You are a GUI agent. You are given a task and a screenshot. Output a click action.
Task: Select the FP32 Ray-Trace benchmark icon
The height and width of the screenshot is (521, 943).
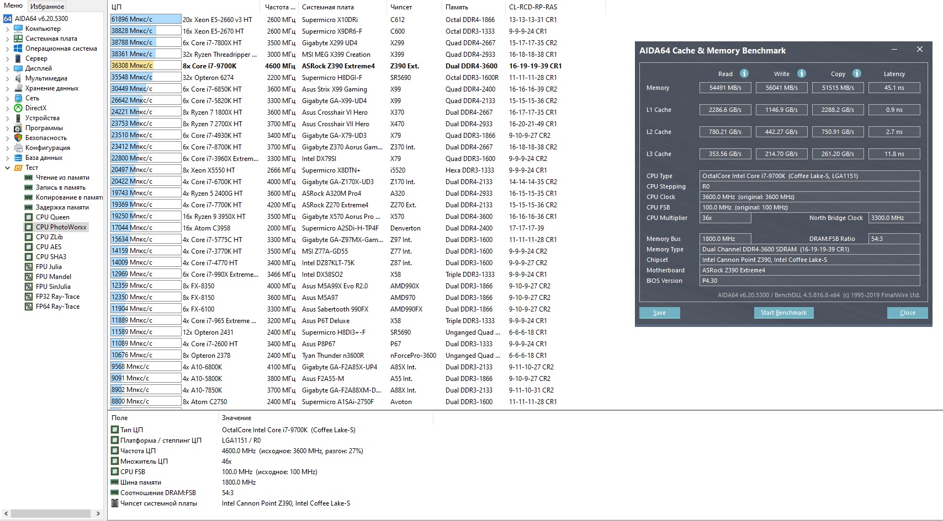tap(29, 297)
